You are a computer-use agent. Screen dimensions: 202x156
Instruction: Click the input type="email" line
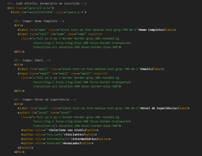62,74
